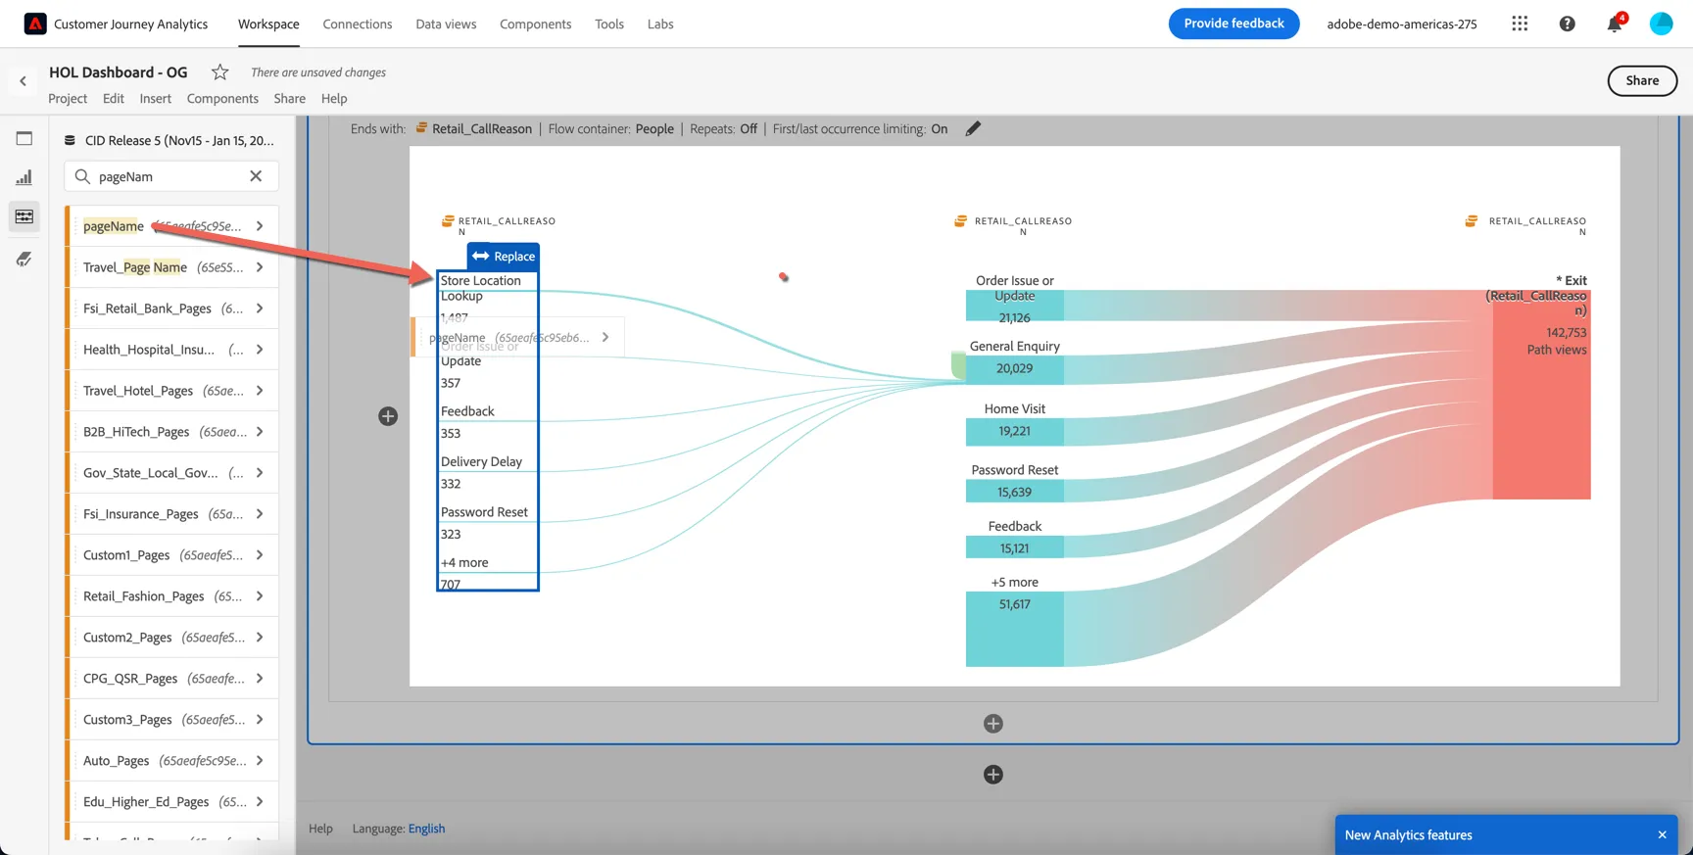The width and height of the screenshot is (1693, 855).
Task: Open the Workspace tab
Action: (x=268, y=24)
